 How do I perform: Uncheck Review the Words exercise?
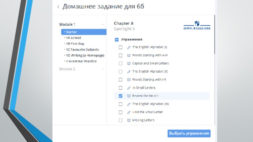click(x=120, y=96)
